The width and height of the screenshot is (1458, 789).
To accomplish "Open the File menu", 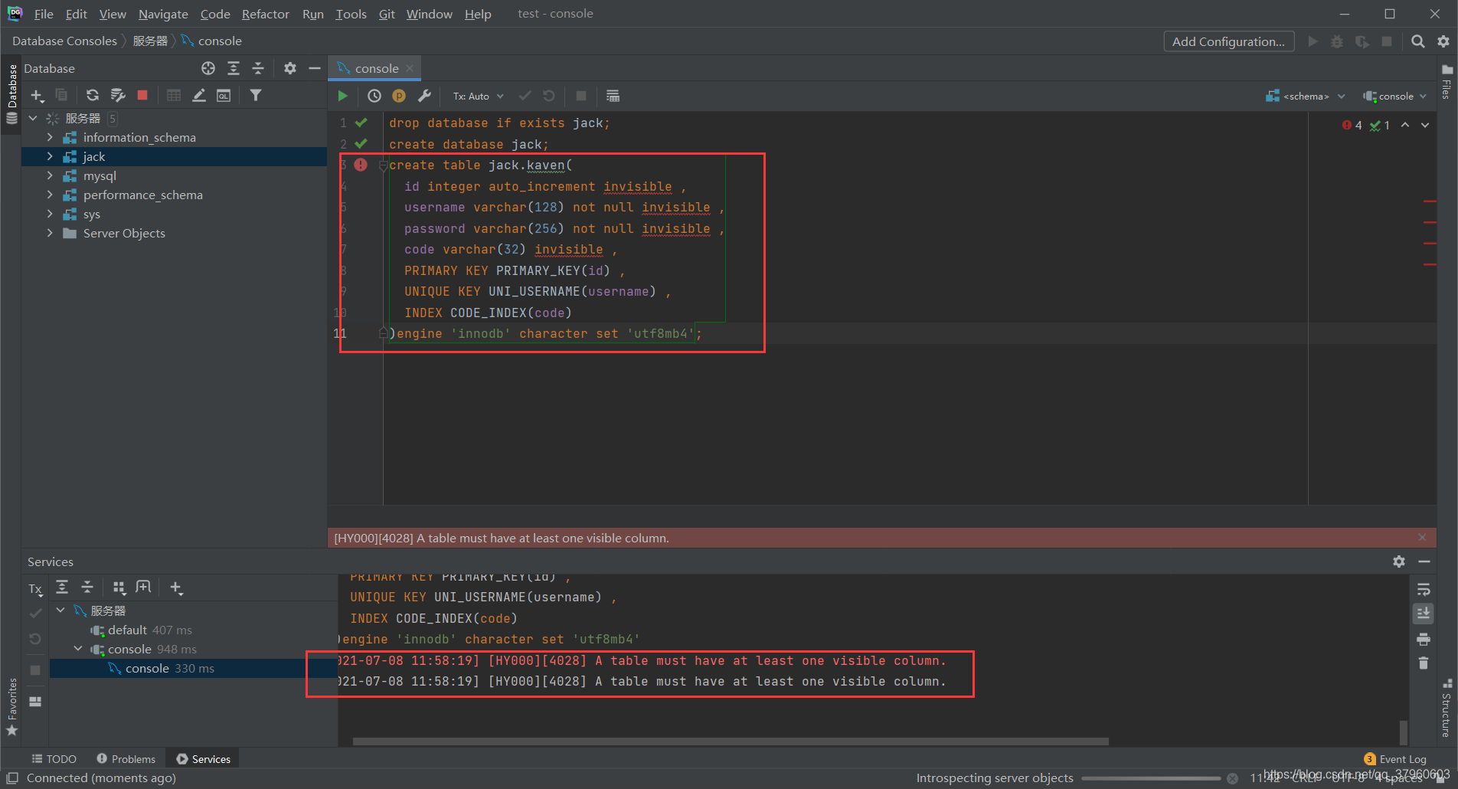I will pos(44,14).
